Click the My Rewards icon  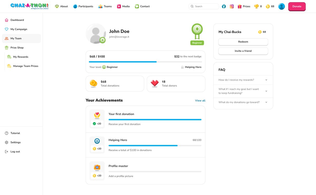[x=9, y=57]
